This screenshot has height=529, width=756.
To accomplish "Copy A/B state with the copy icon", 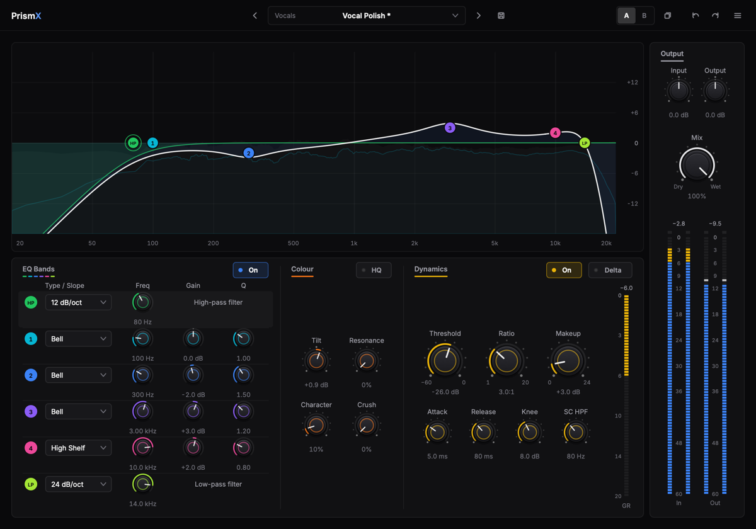I will point(668,16).
